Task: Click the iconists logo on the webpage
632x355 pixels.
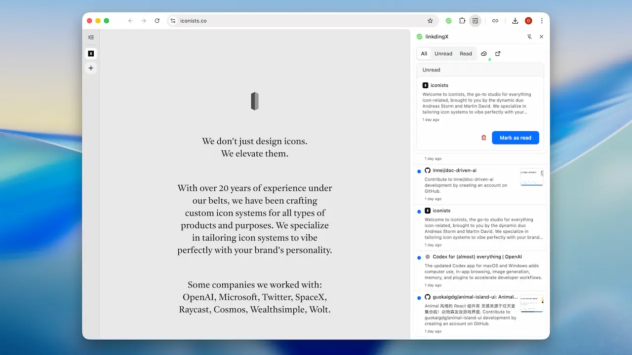Action: (255, 101)
